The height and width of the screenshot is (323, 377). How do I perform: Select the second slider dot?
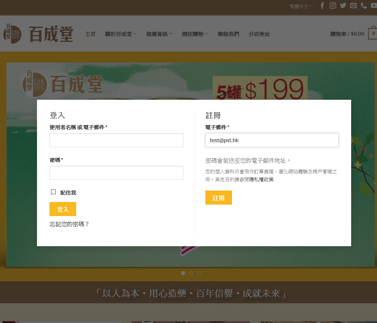tap(191, 273)
